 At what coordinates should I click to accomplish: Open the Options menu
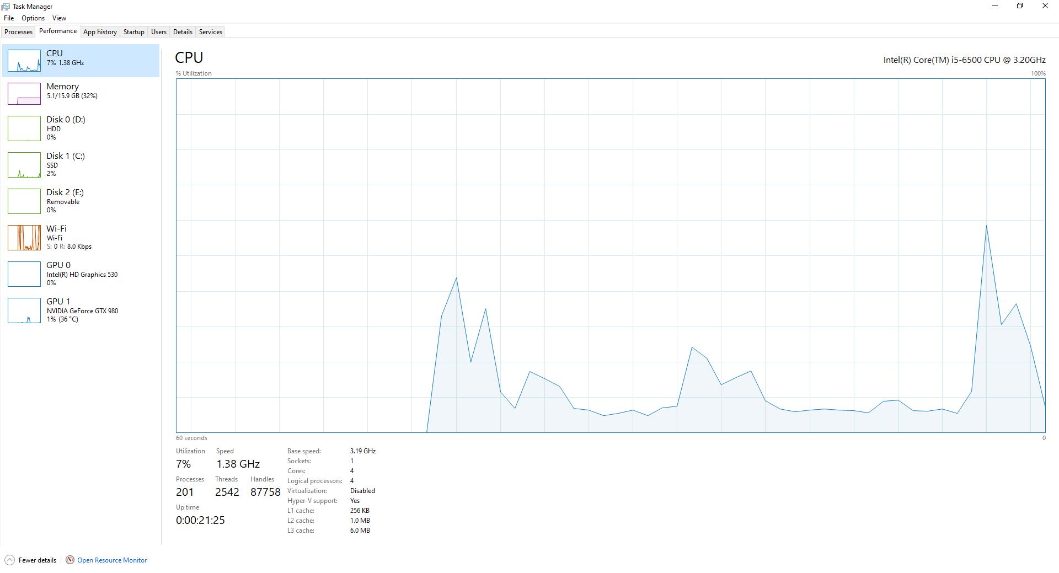tap(33, 18)
